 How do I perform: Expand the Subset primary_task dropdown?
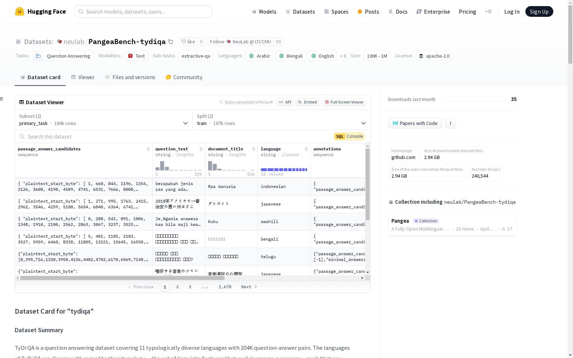point(104,120)
